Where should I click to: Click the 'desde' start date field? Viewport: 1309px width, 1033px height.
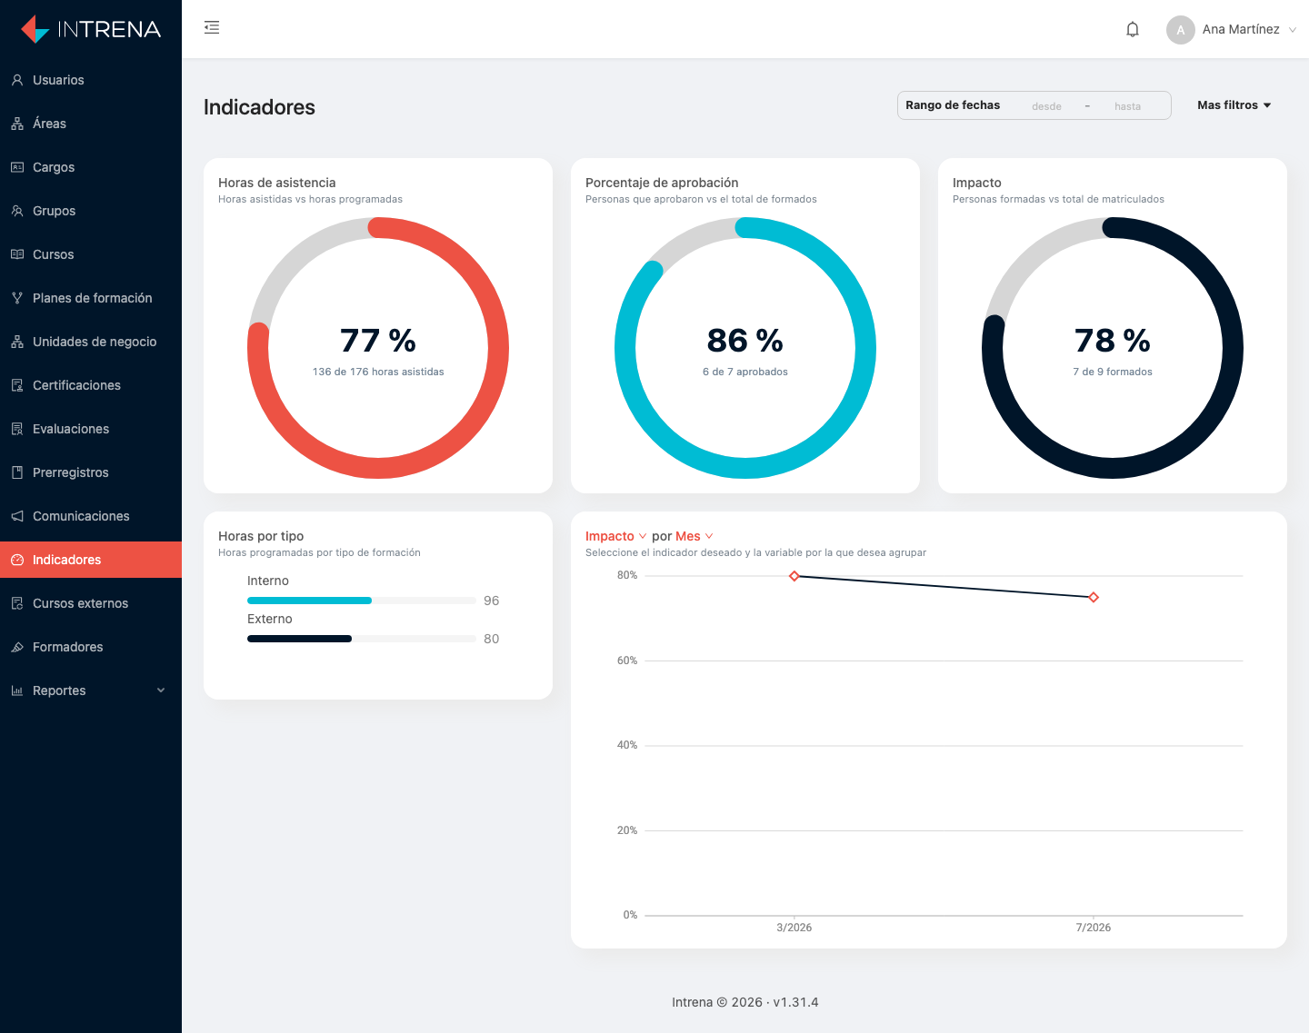[1046, 106]
